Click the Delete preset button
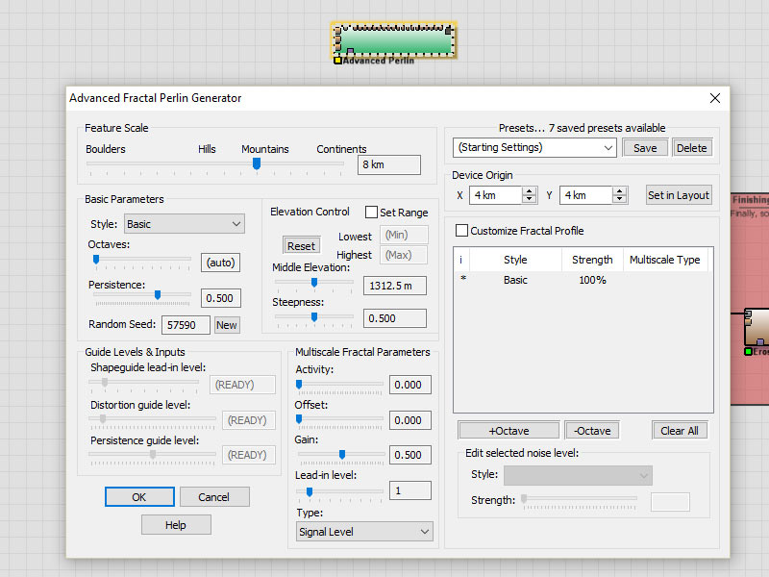This screenshot has width=769, height=577. click(691, 148)
